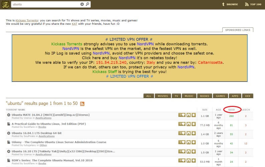265x167 pixels.
Task: Open RSS feed icon beside ubuntu results heading
Action: click(x=82, y=104)
